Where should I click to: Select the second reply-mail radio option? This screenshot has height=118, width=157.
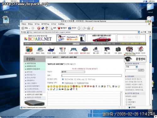click(75, 83)
